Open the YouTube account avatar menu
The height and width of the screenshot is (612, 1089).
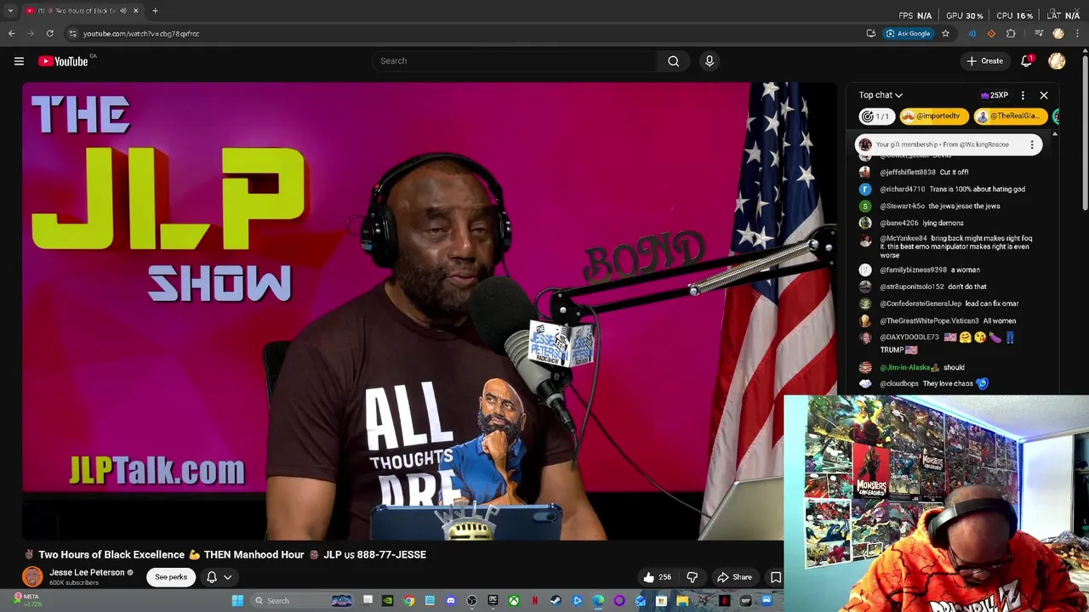point(1057,60)
